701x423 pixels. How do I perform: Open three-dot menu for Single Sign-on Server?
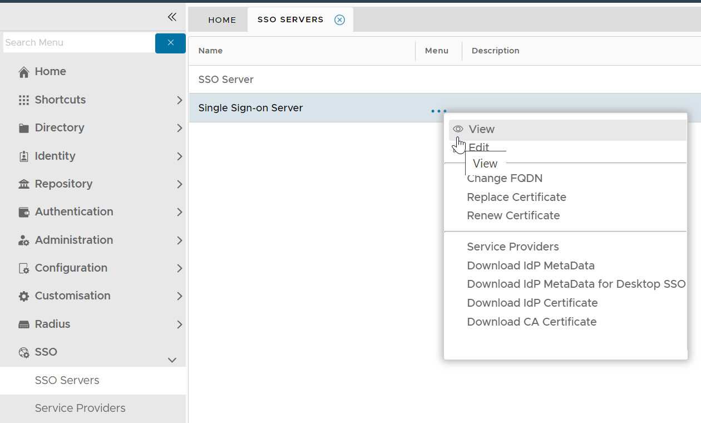click(438, 111)
